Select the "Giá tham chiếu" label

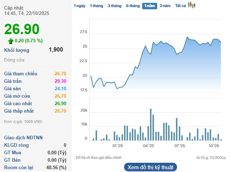coord(21,74)
